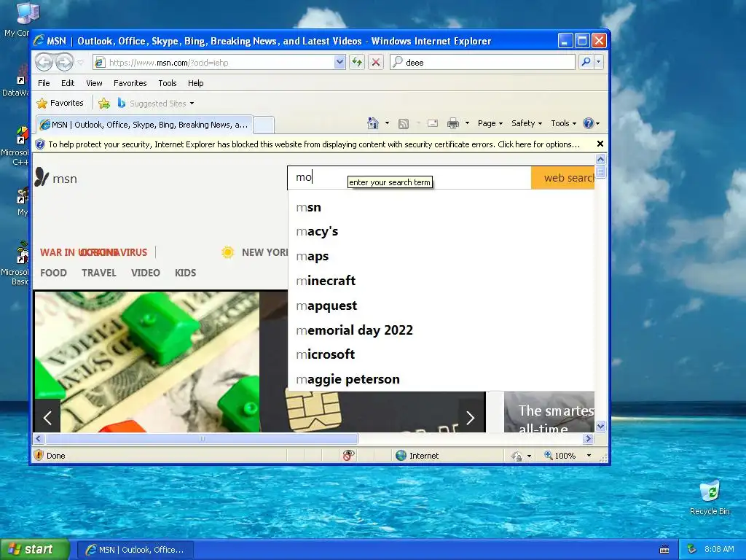Click the Windows start button
This screenshot has height=560, width=746.
(x=34, y=550)
